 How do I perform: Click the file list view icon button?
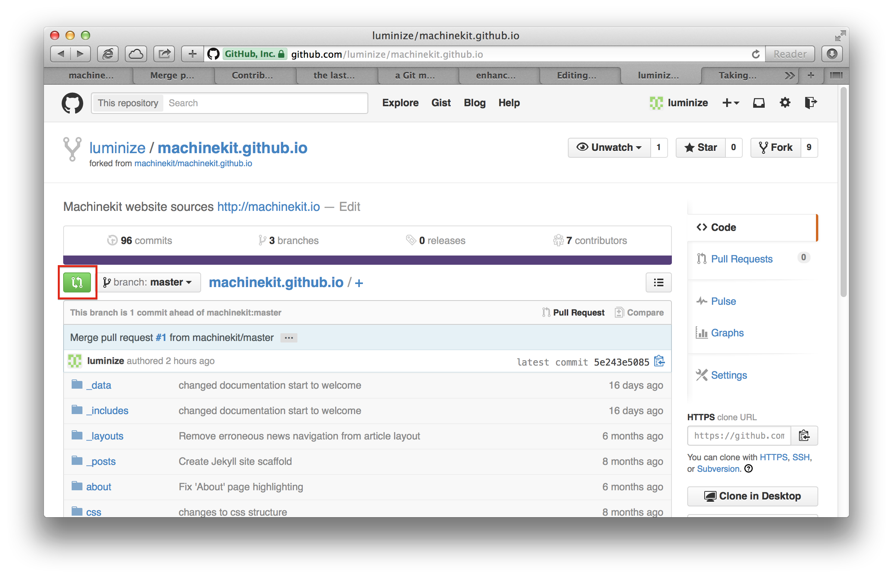pyautogui.click(x=658, y=282)
